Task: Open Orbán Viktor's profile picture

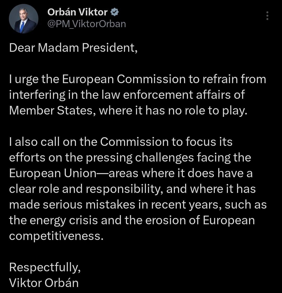Action: coord(24,19)
